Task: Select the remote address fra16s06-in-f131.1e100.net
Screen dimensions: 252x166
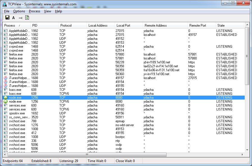Action: click(162, 70)
